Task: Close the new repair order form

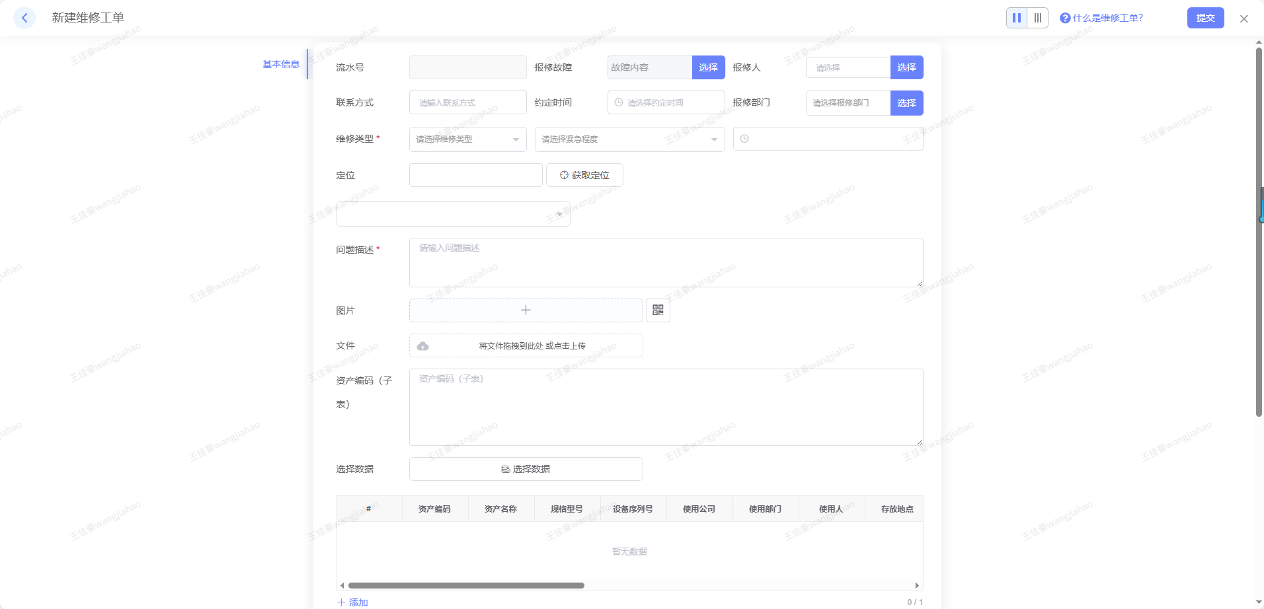Action: [1244, 18]
